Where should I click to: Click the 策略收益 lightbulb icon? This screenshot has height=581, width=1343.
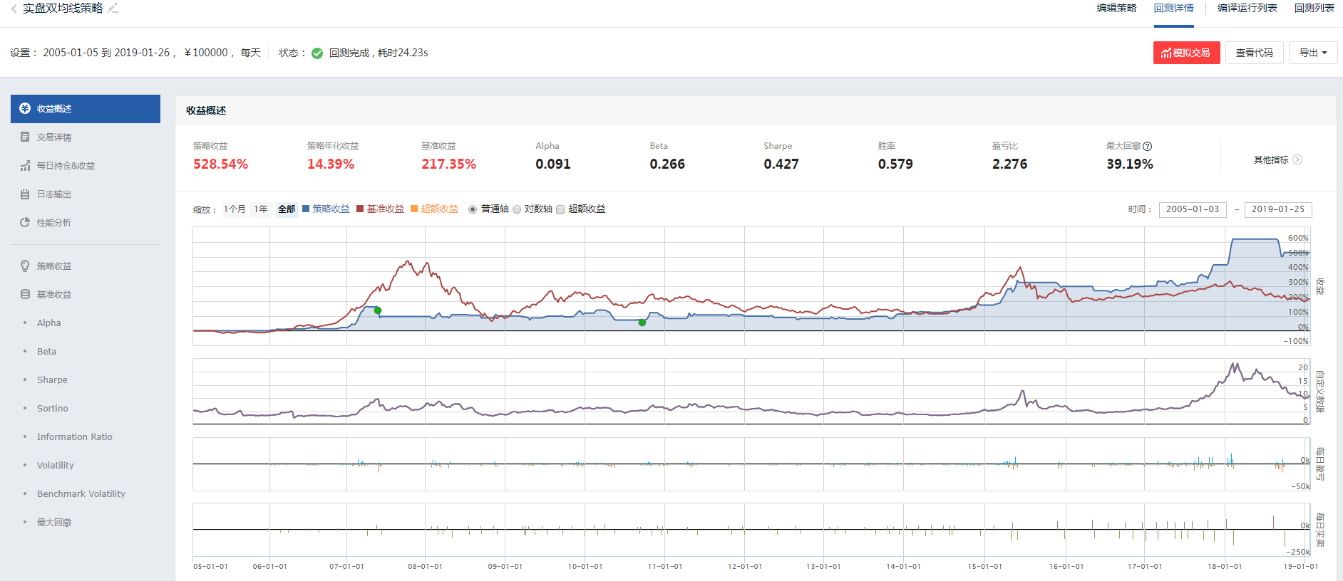[25, 266]
